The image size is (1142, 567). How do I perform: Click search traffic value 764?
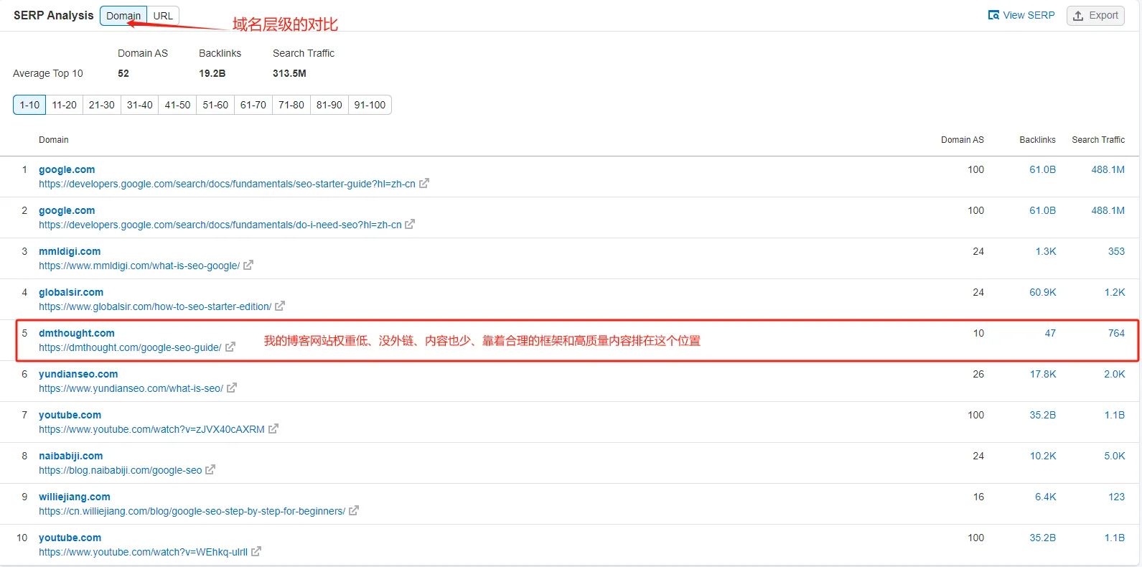tap(1116, 333)
